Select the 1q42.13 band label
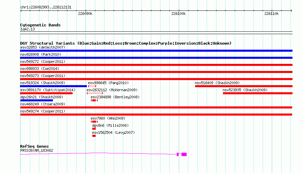The height and width of the screenshot is (173, 302). 27,29
